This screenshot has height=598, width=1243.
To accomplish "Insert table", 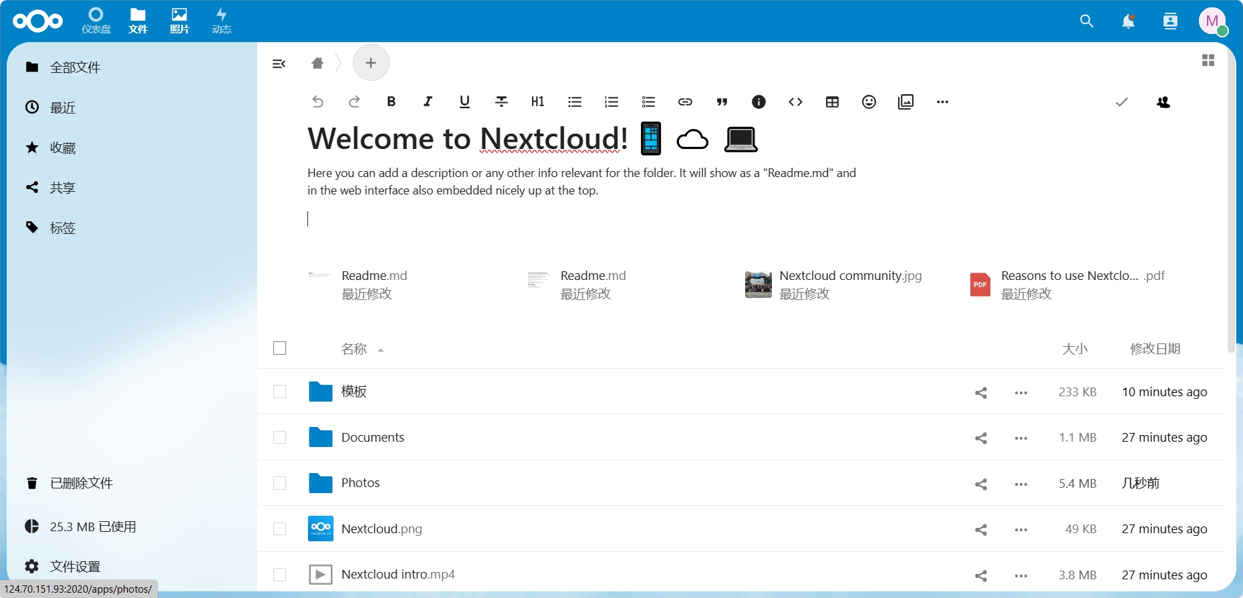I will 832,102.
